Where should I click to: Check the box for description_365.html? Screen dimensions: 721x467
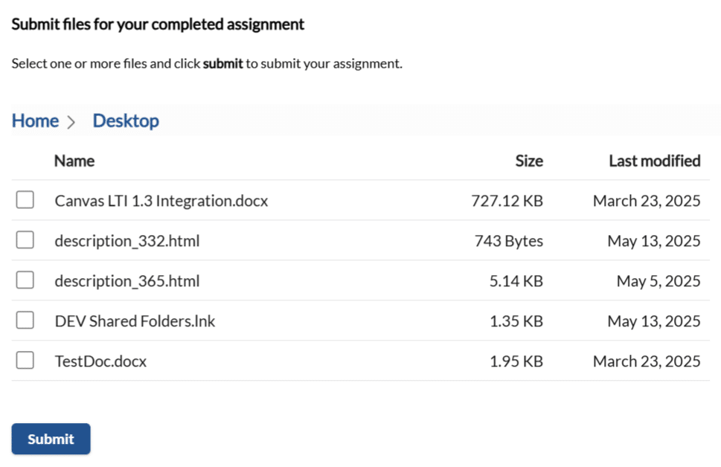pyautogui.click(x=25, y=280)
